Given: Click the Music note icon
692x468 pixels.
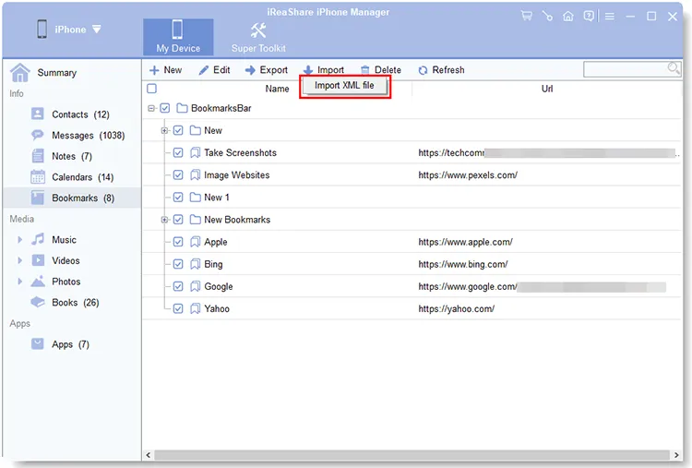Looking at the screenshot, I should point(38,239).
